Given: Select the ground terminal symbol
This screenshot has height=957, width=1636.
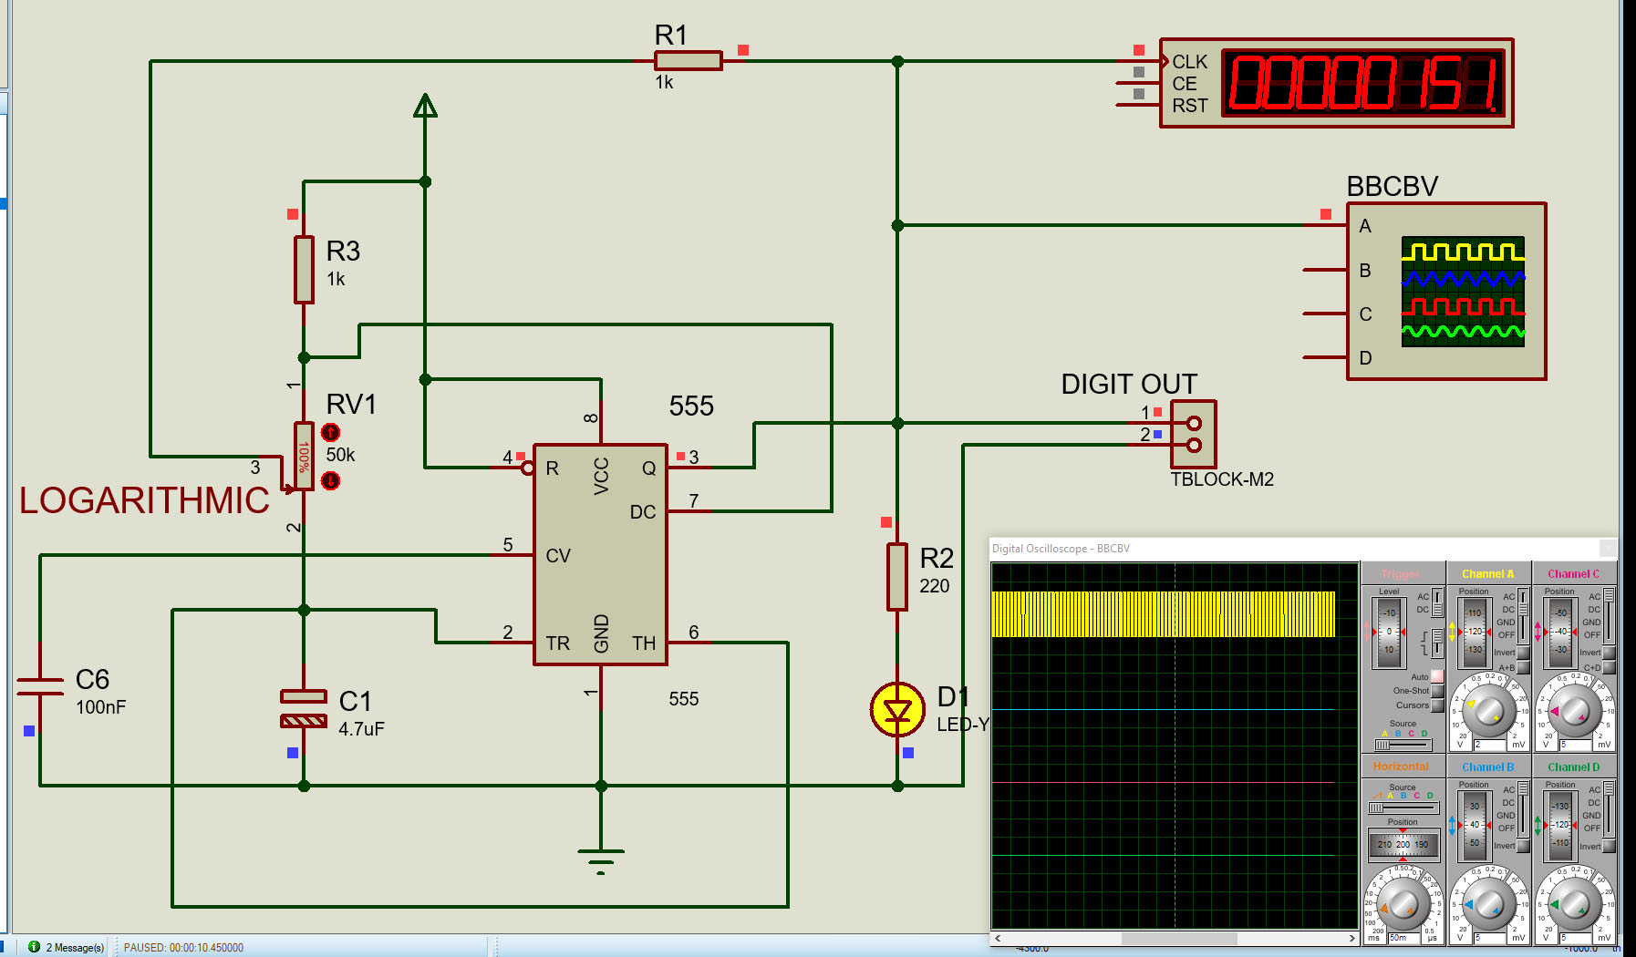Looking at the screenshot, I should tap(600, 859).
